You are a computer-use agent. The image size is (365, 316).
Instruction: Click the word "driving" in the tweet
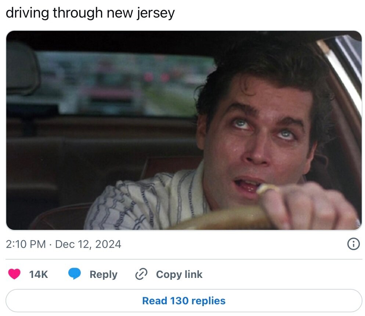click(x=28, y=13)
